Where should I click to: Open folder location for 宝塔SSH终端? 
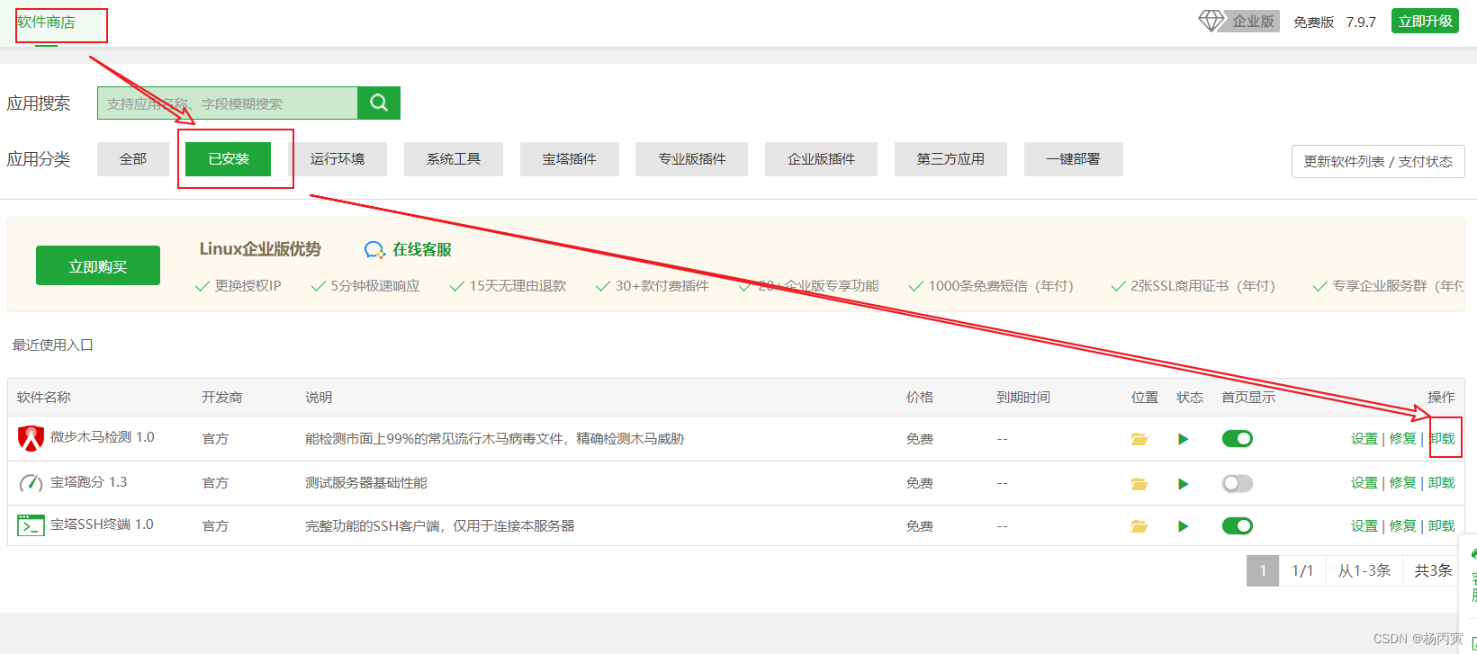[x=1139, y=526]
